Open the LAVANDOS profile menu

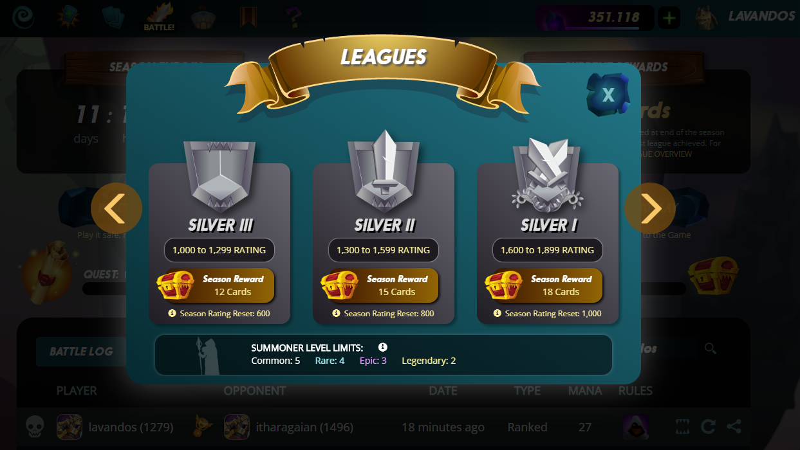pos(748,17)
